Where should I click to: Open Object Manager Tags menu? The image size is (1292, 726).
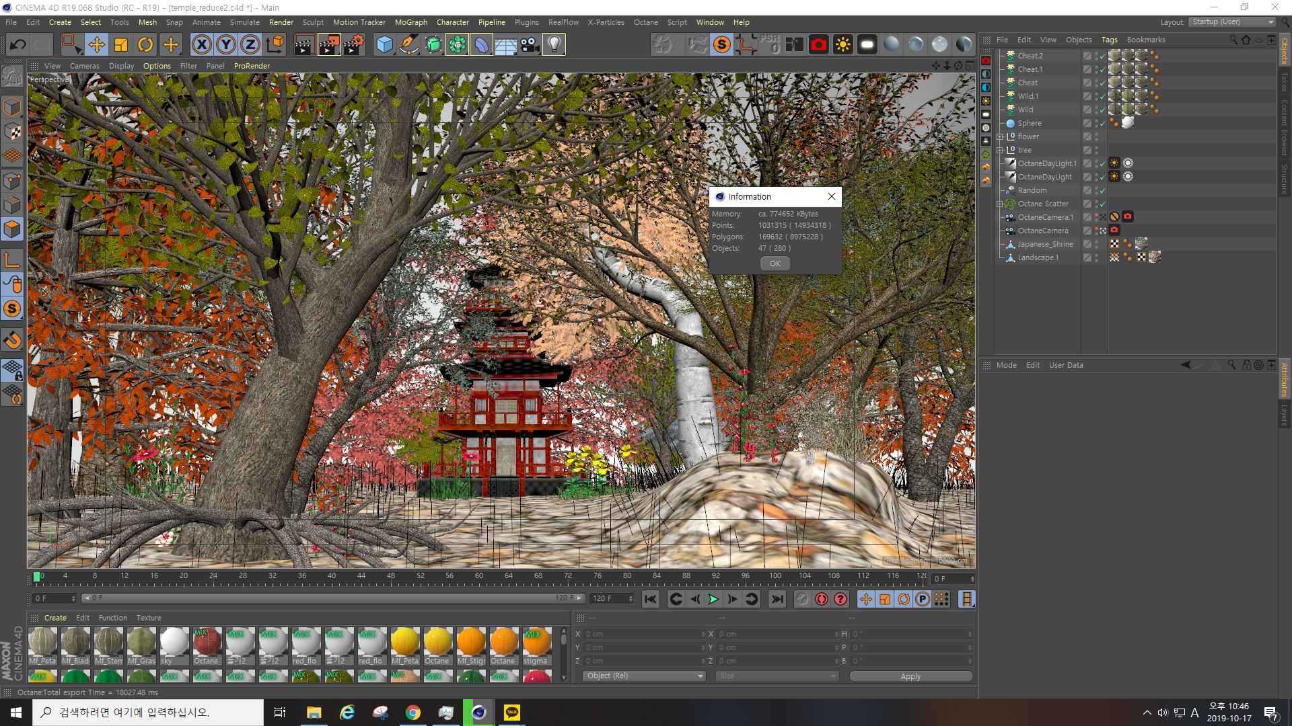[x=1109, y=40]
